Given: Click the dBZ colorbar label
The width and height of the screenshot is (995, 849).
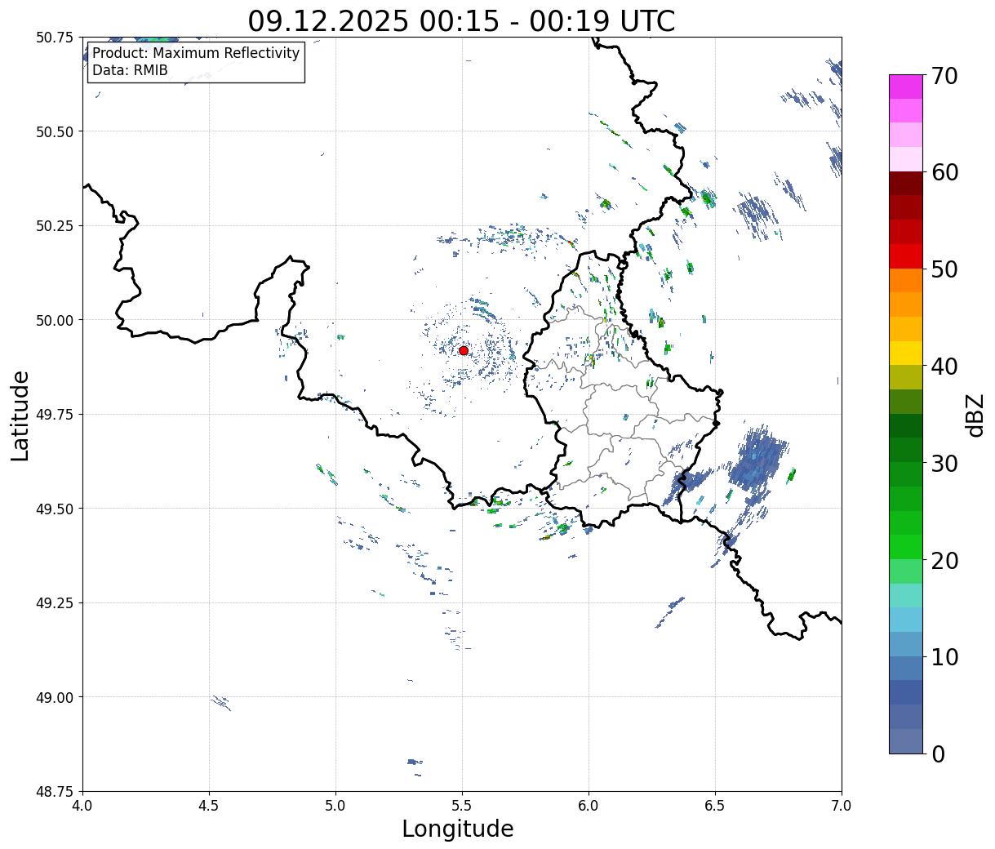Looking at the screenshot, I should (x=975, y=414).
